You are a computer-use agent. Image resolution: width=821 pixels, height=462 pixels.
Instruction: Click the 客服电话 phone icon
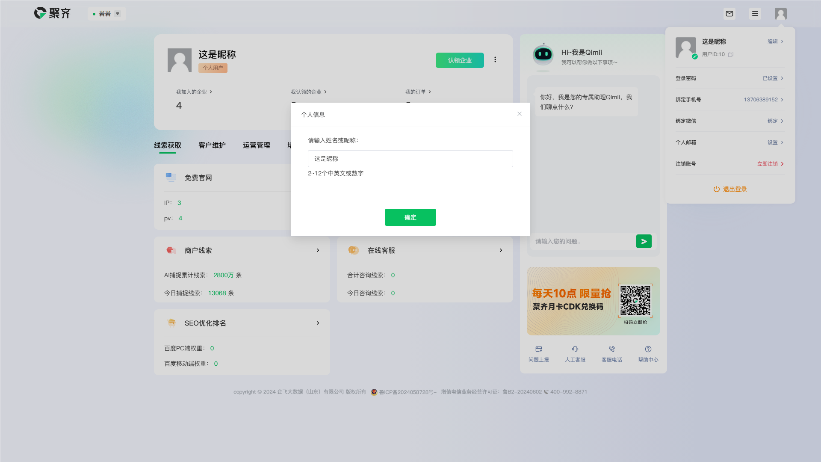[x=612, y=349]
